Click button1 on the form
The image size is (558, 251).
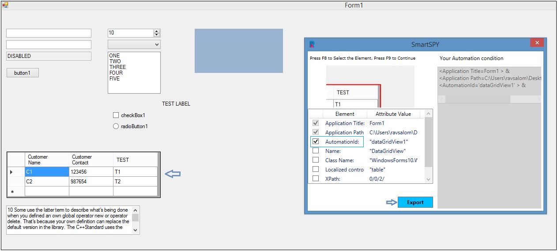pyautogui.click(x=23, y=73)
